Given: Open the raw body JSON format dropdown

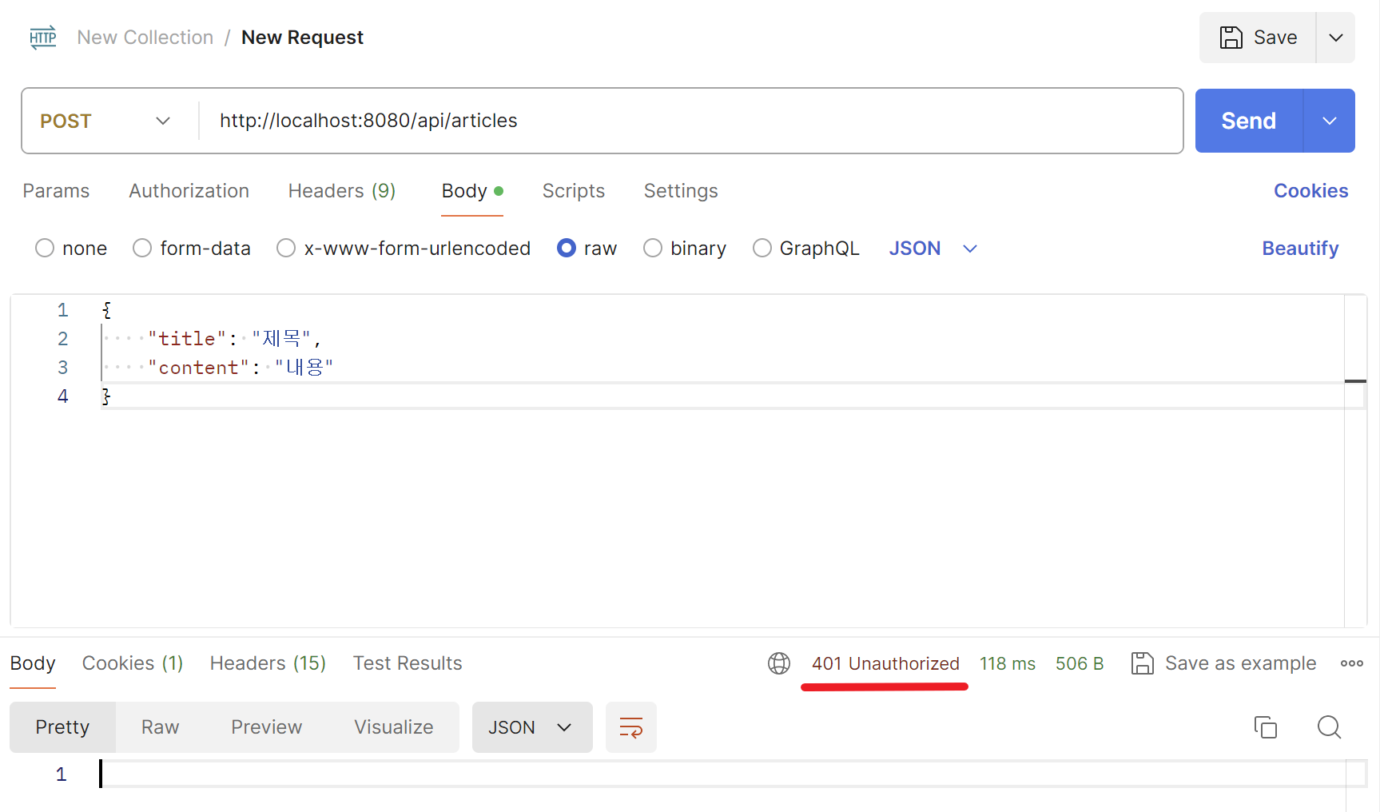Looking at the screenshot, I should (x=933, y=249).
